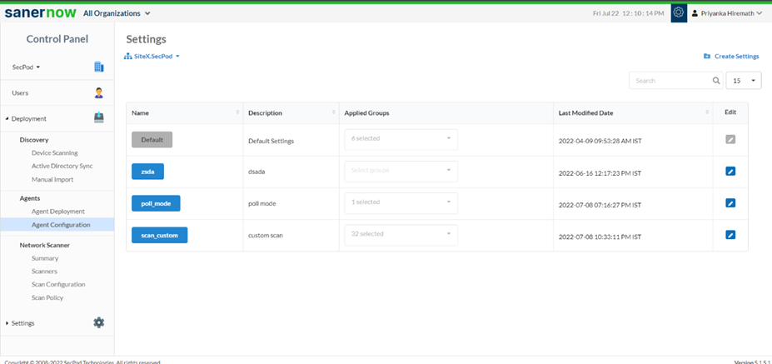Edit the zsda settings pencil icon
Viewport: 772px width, 364px height.
tap(730, 171)
